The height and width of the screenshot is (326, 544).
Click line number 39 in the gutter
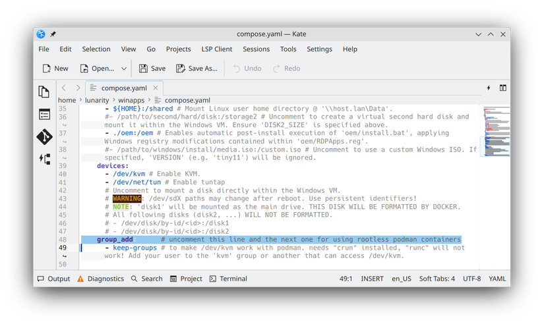click(63, 166)
